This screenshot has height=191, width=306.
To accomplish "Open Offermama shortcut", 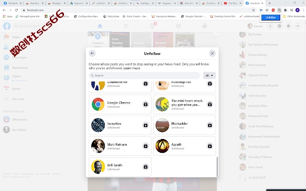I will (19, 119).
